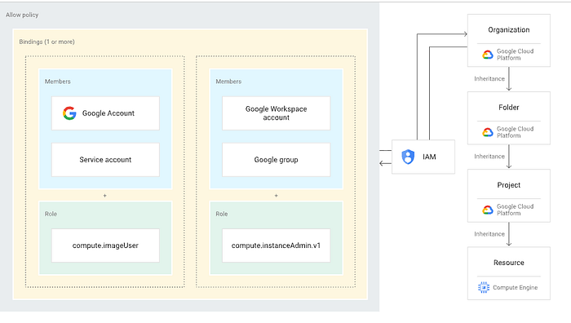Click the Allow policy label
The image size is (571, 323).
coord(22,15)
